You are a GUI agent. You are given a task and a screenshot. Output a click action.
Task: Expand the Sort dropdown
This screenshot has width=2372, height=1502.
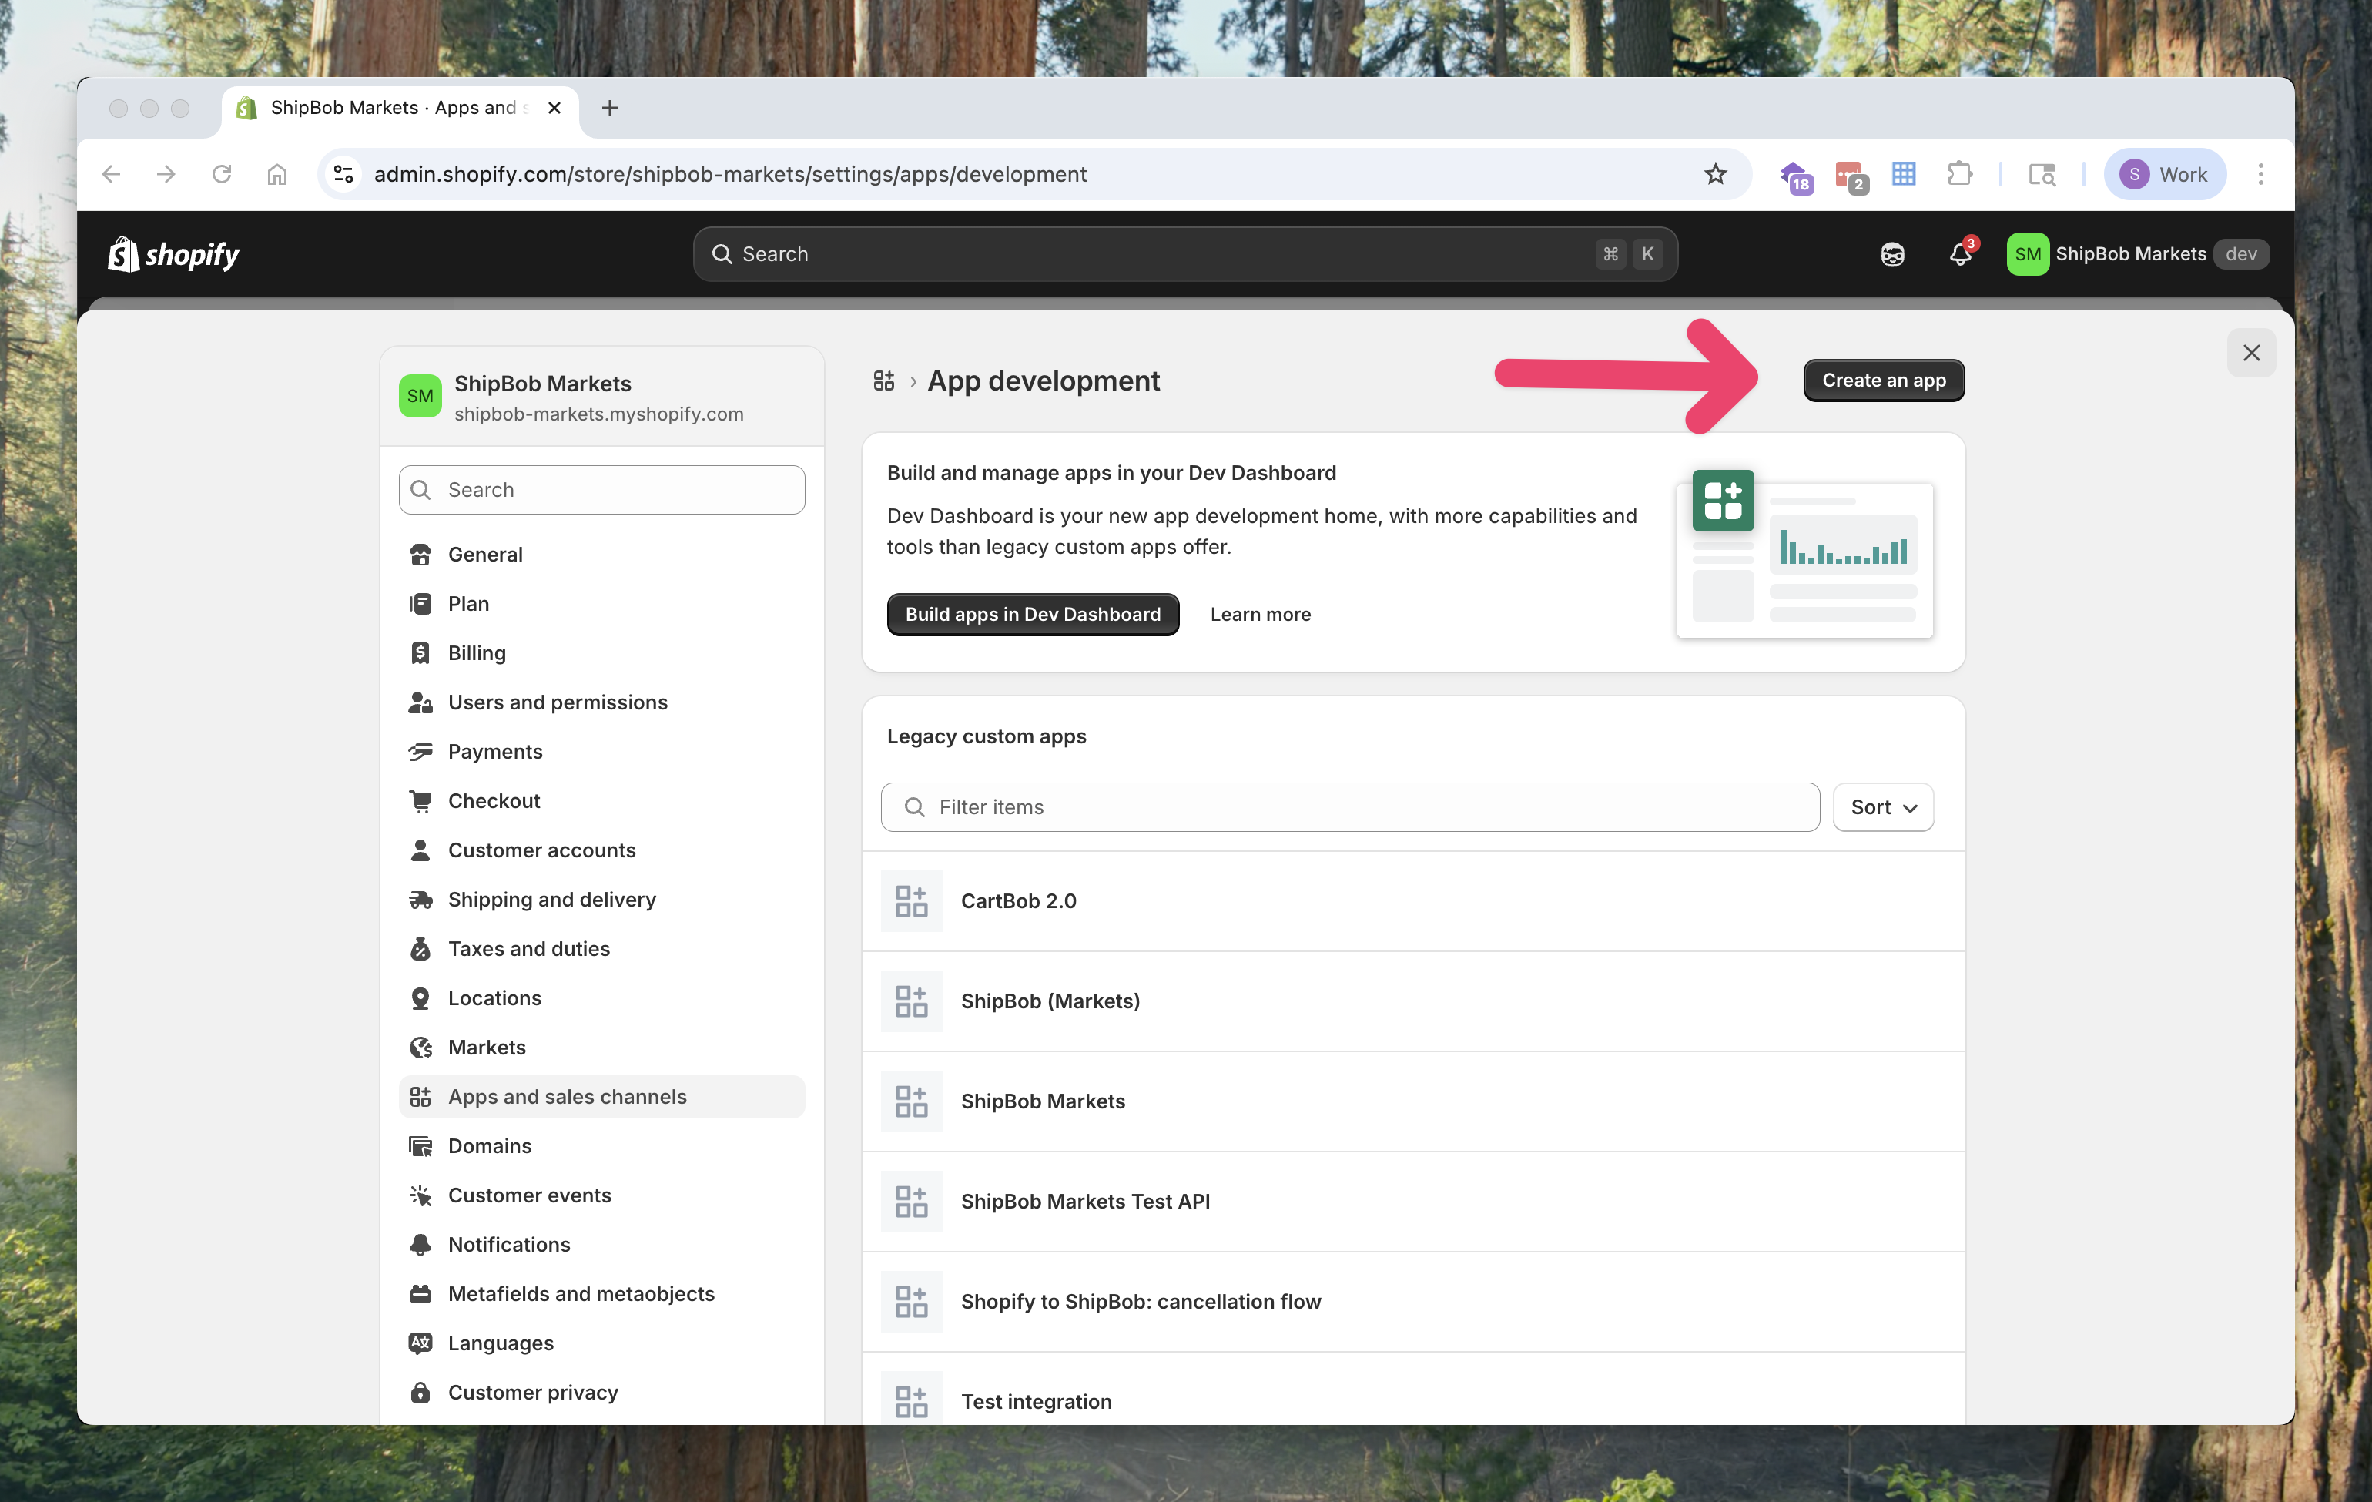[x=1882, y=806]
